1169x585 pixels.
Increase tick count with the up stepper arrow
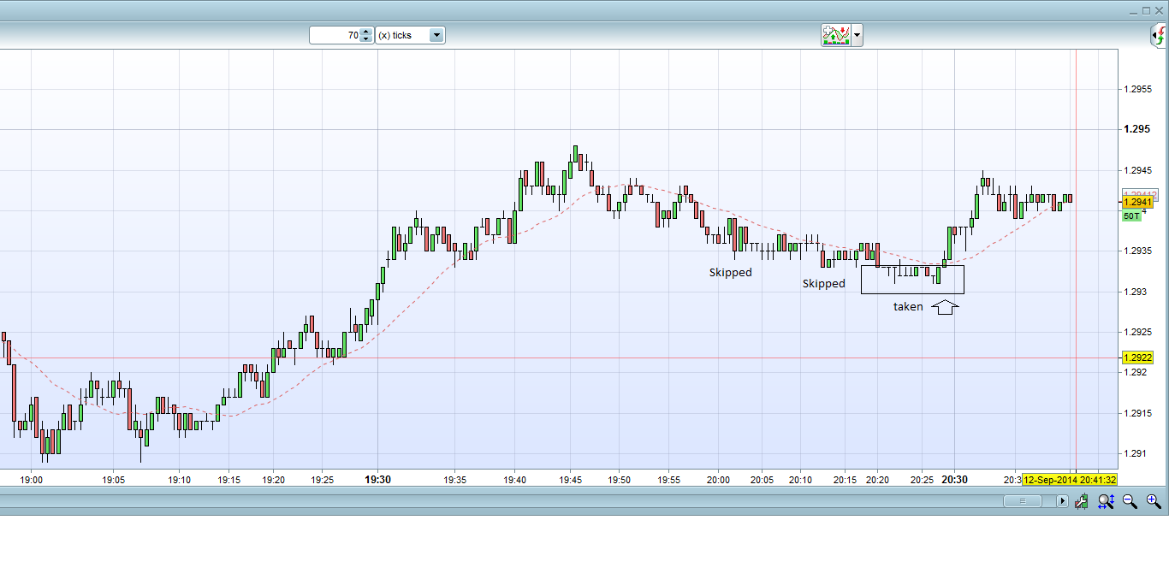pos(366,32)
